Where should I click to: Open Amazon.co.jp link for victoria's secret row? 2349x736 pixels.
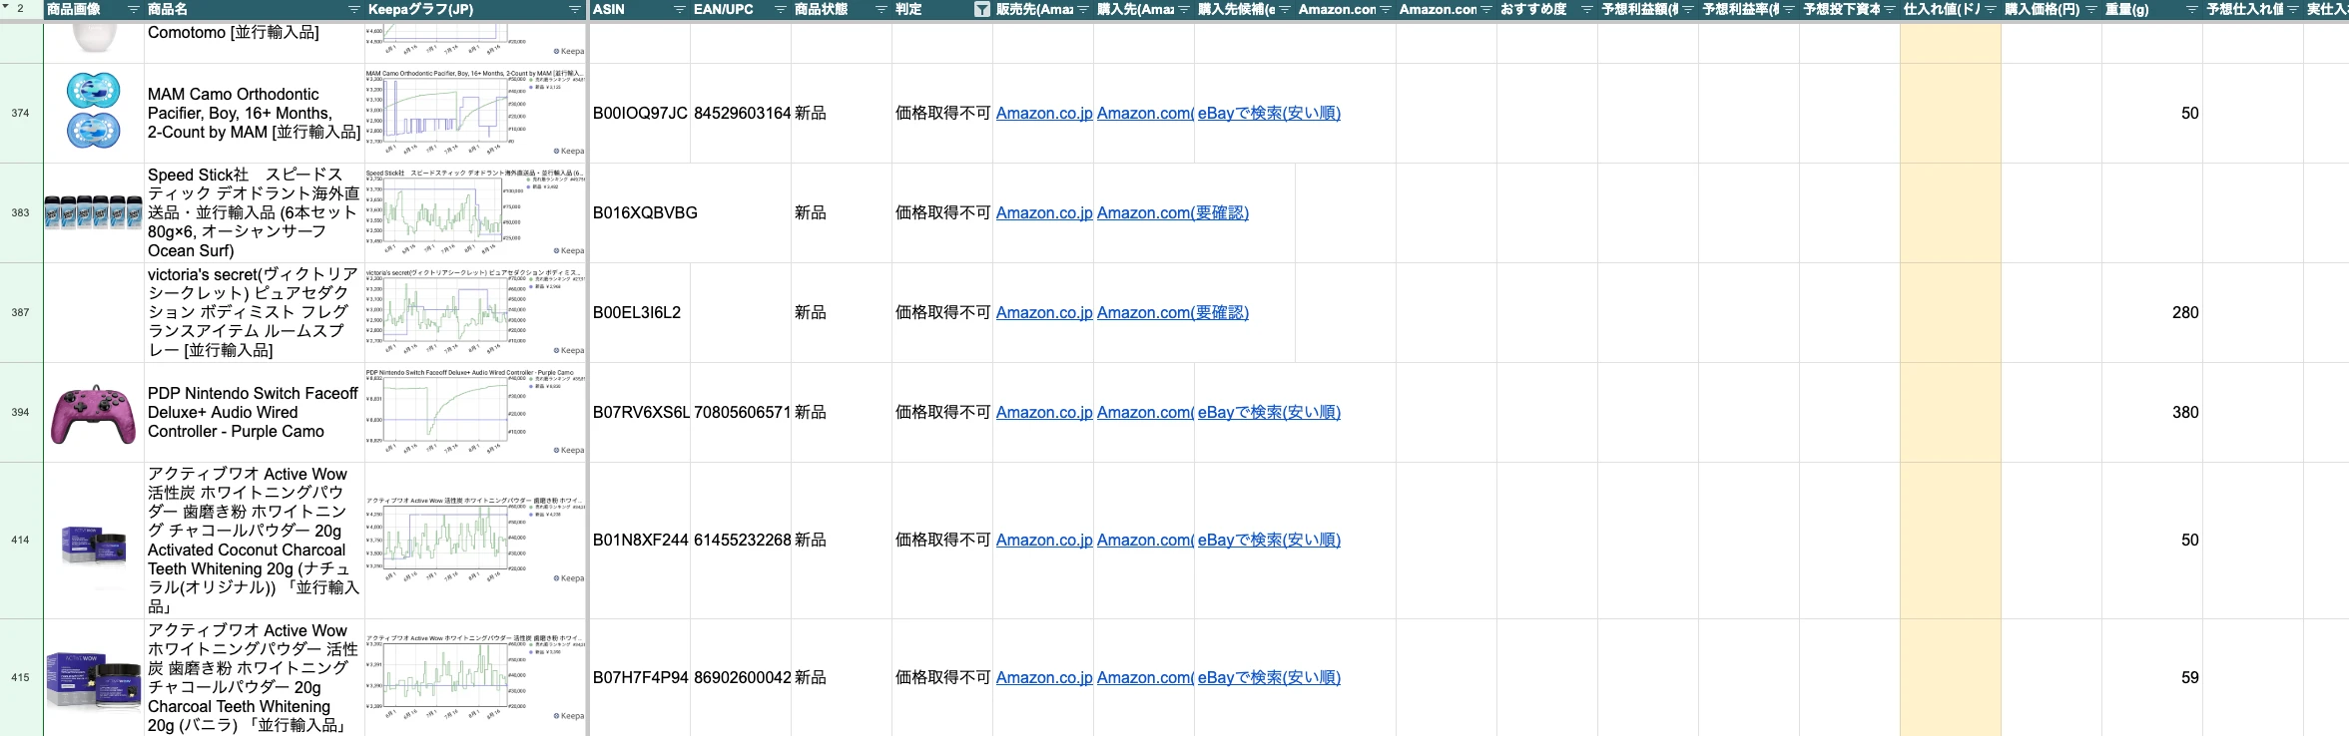[x=1044, y=313]
